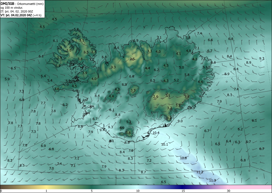Click the 1 tick on the color scale
This screenshot has height=193, width=272.
click(x=46, y=191)
